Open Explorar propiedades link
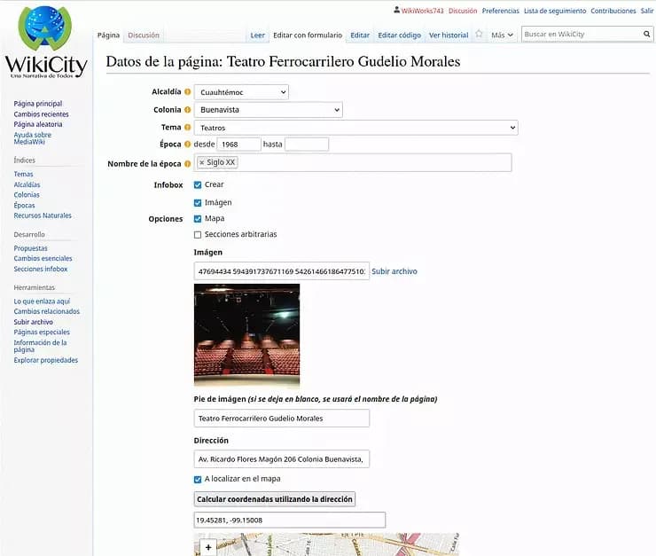The width and height of the screenshot is (656, 556). coord(45,360)
